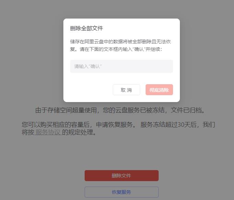Open the 服务协议 link
The height and width of the screenshot is (200, 234).
click(x=48, y=132)
